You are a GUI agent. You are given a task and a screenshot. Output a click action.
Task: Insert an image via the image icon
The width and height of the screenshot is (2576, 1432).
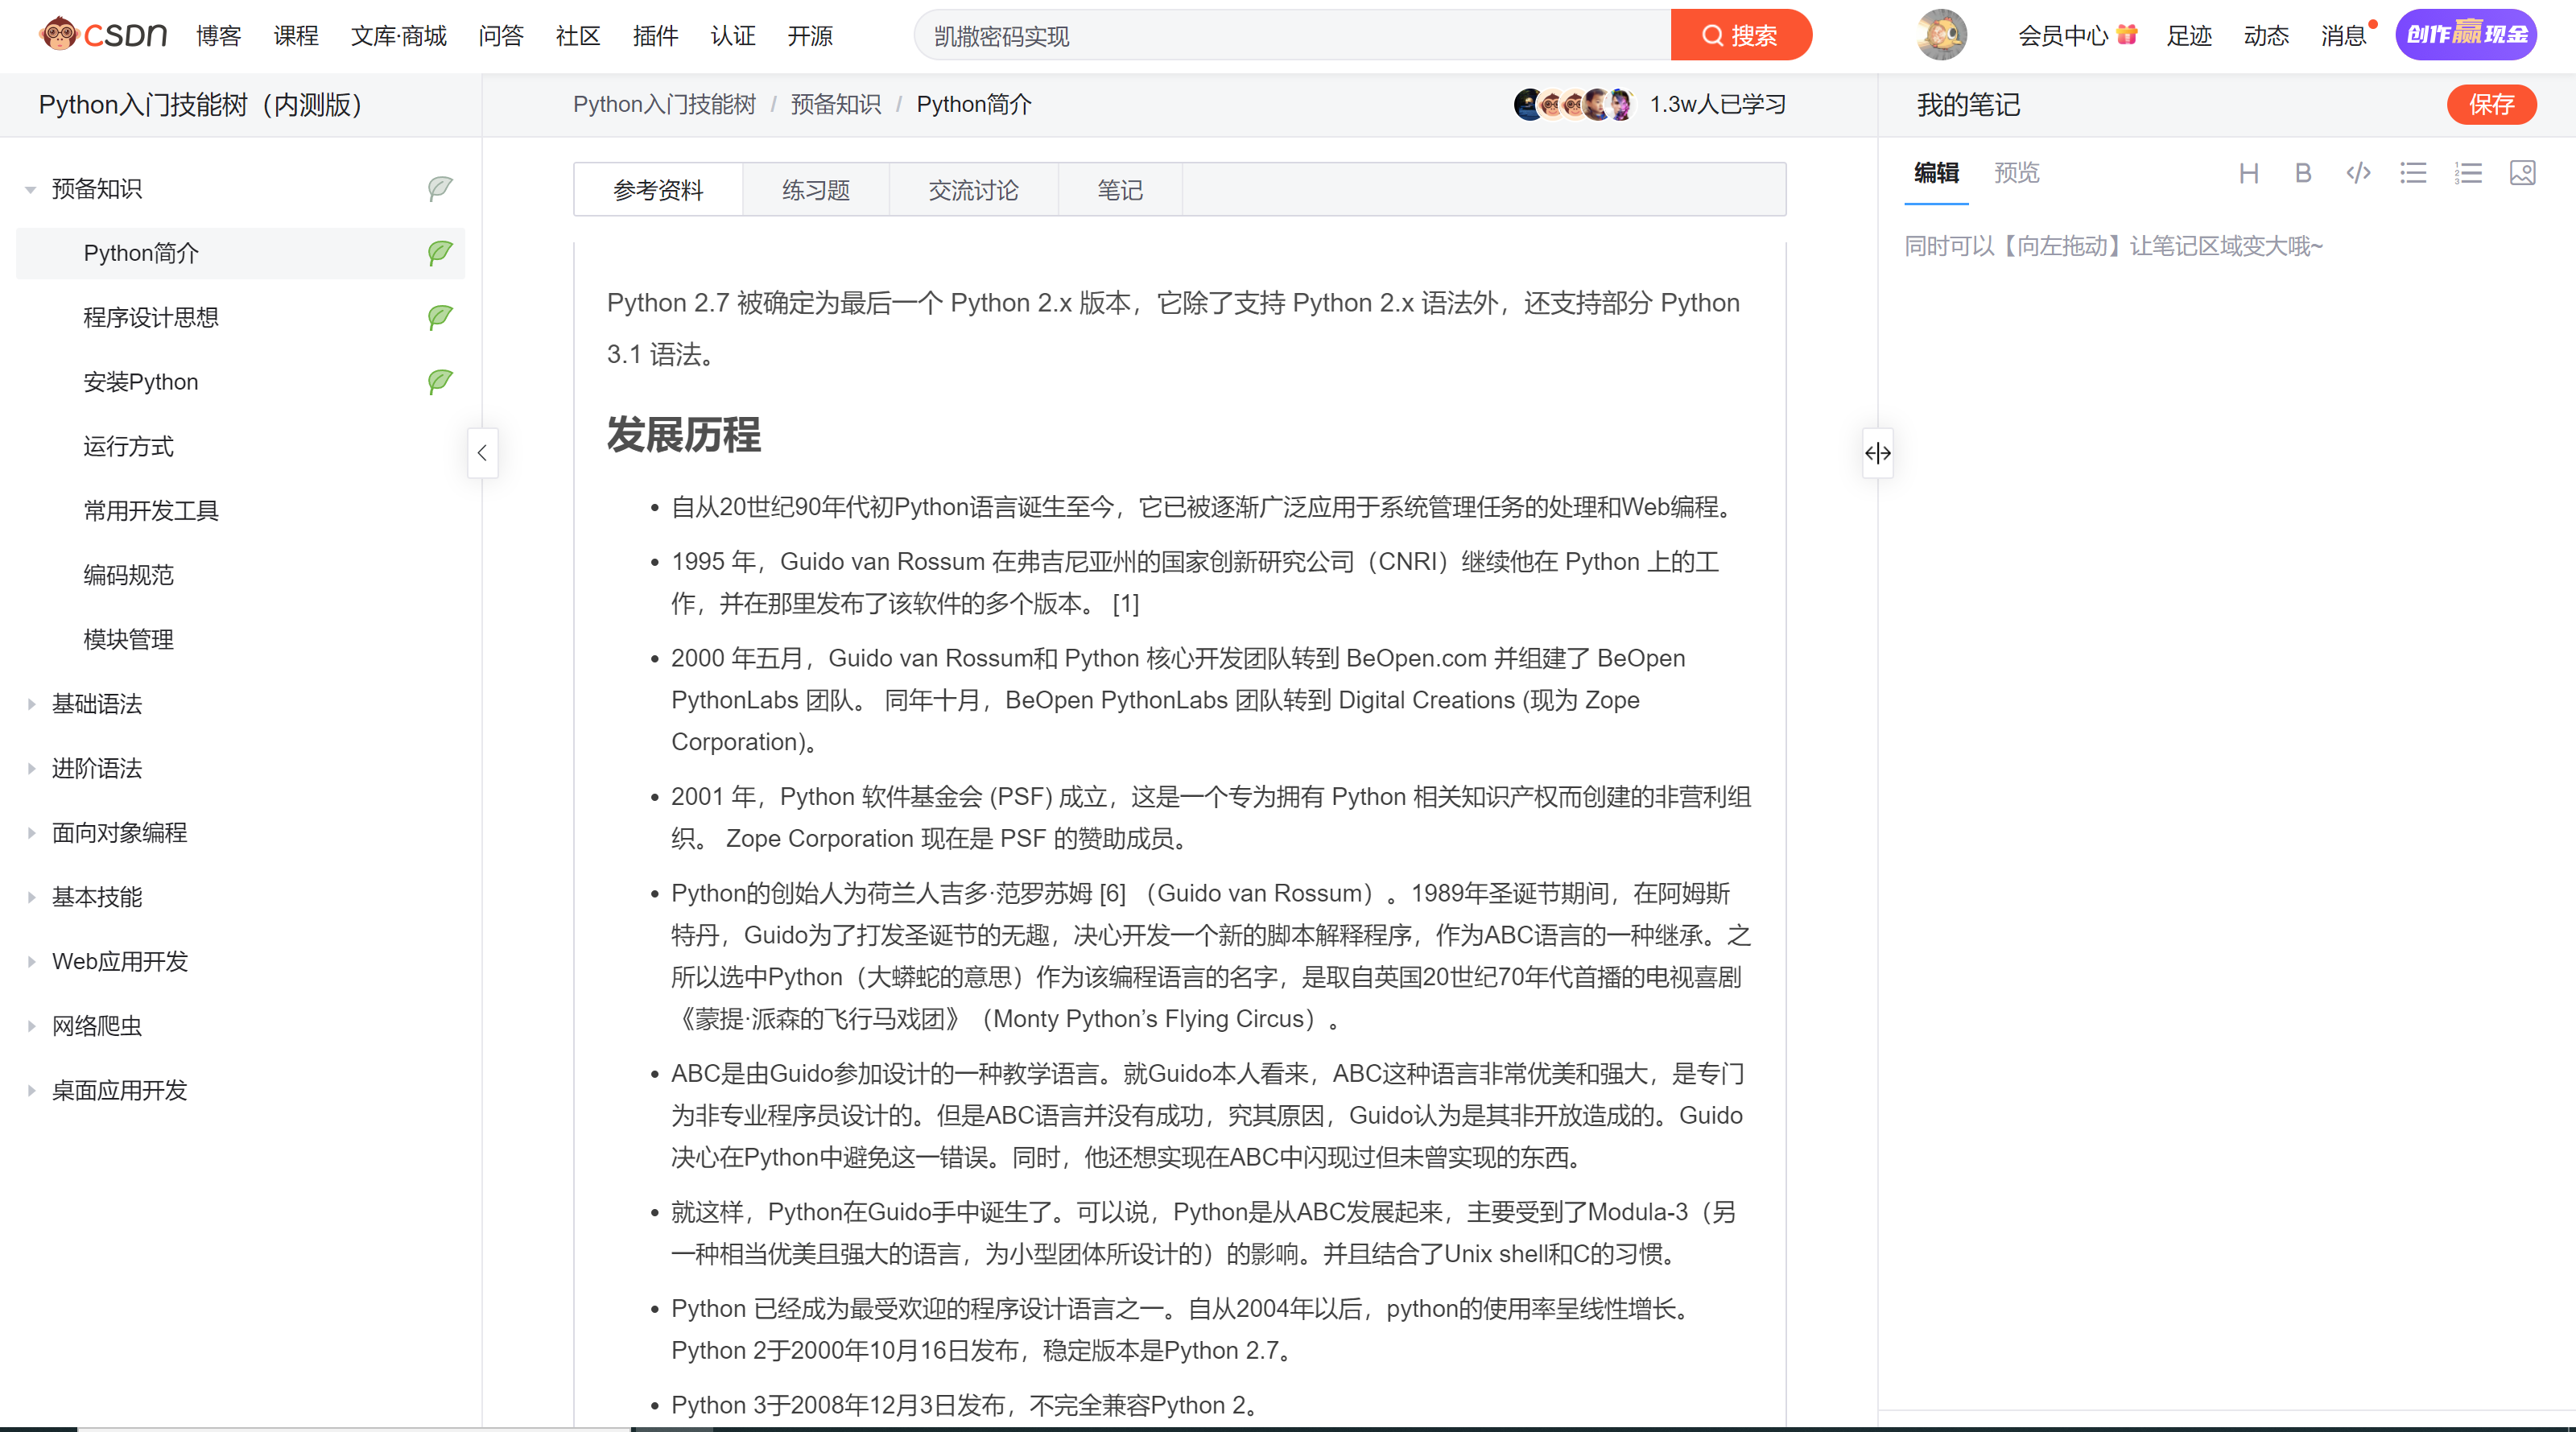[x=2522, y=173]
